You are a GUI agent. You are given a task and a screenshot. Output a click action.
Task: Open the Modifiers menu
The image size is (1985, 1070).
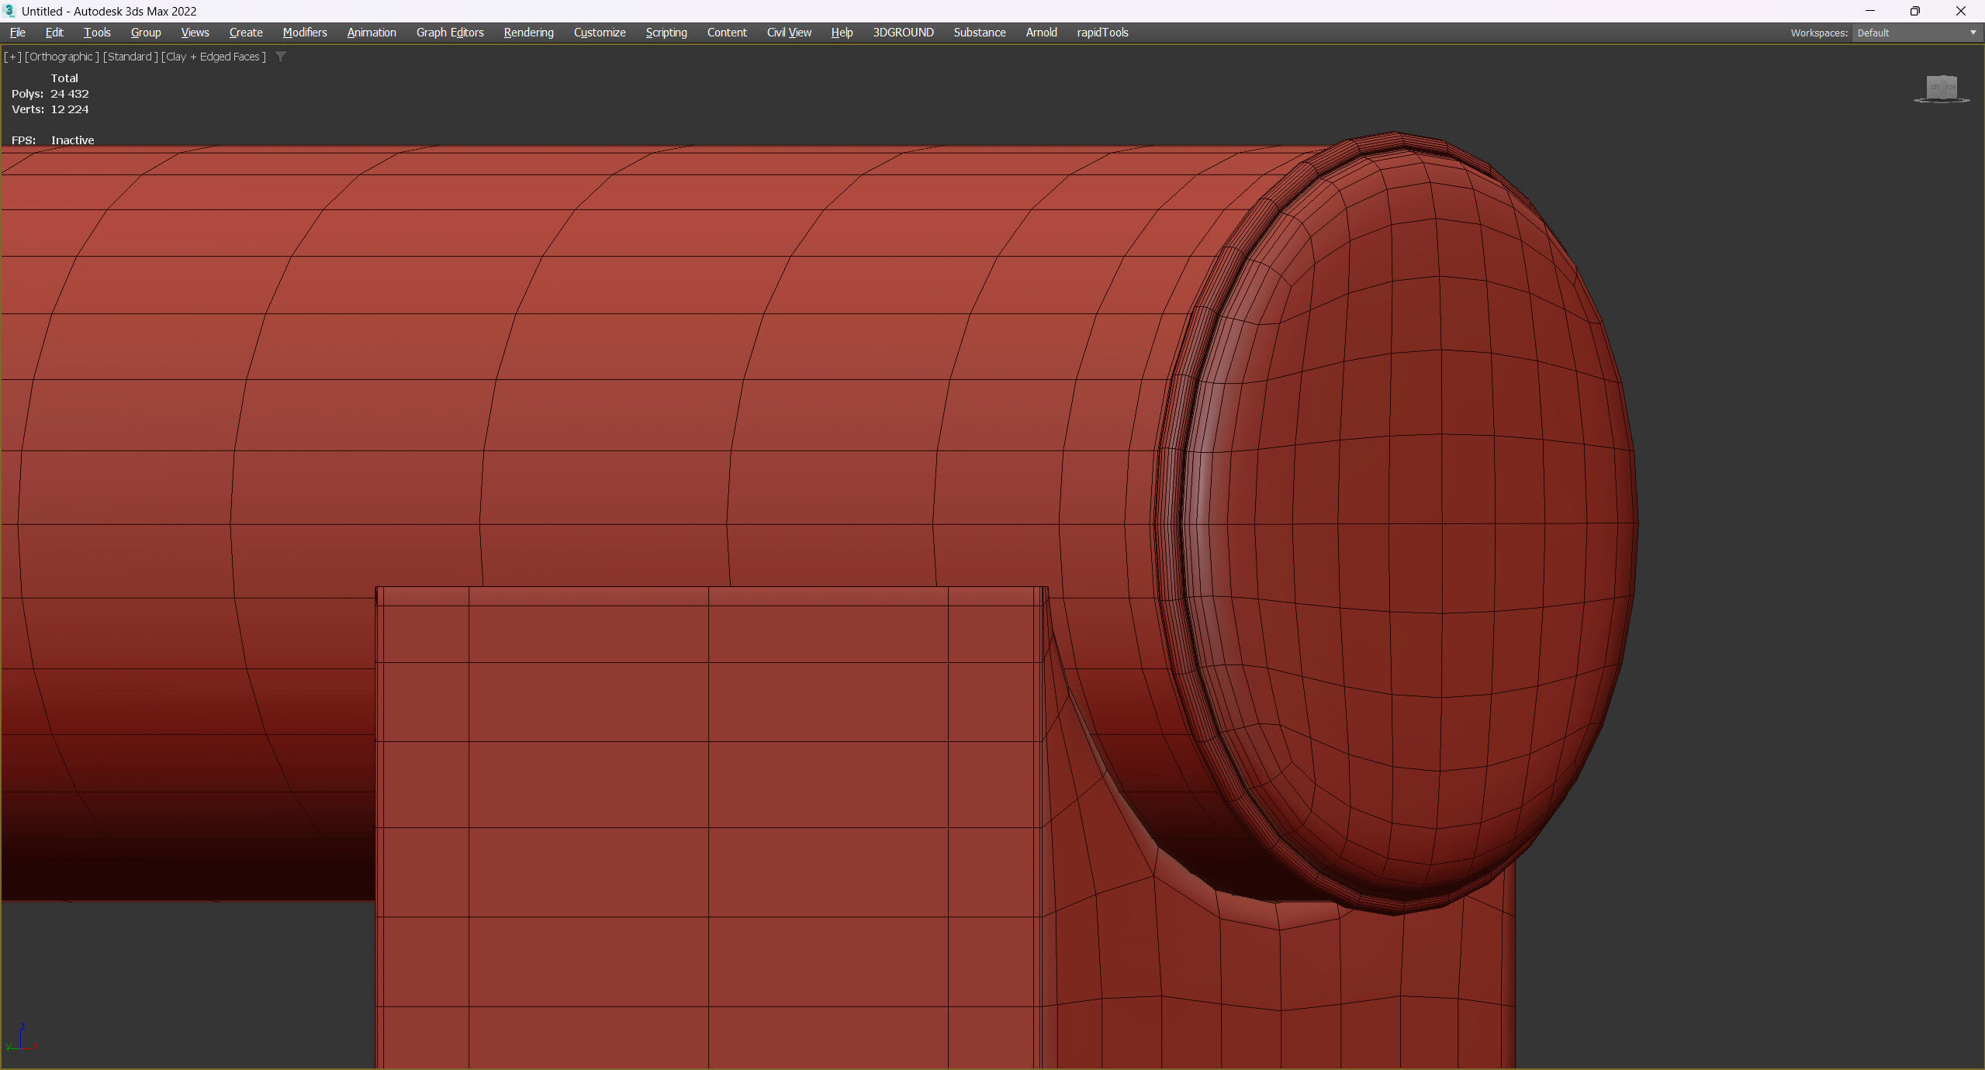(x=305, y=33)
